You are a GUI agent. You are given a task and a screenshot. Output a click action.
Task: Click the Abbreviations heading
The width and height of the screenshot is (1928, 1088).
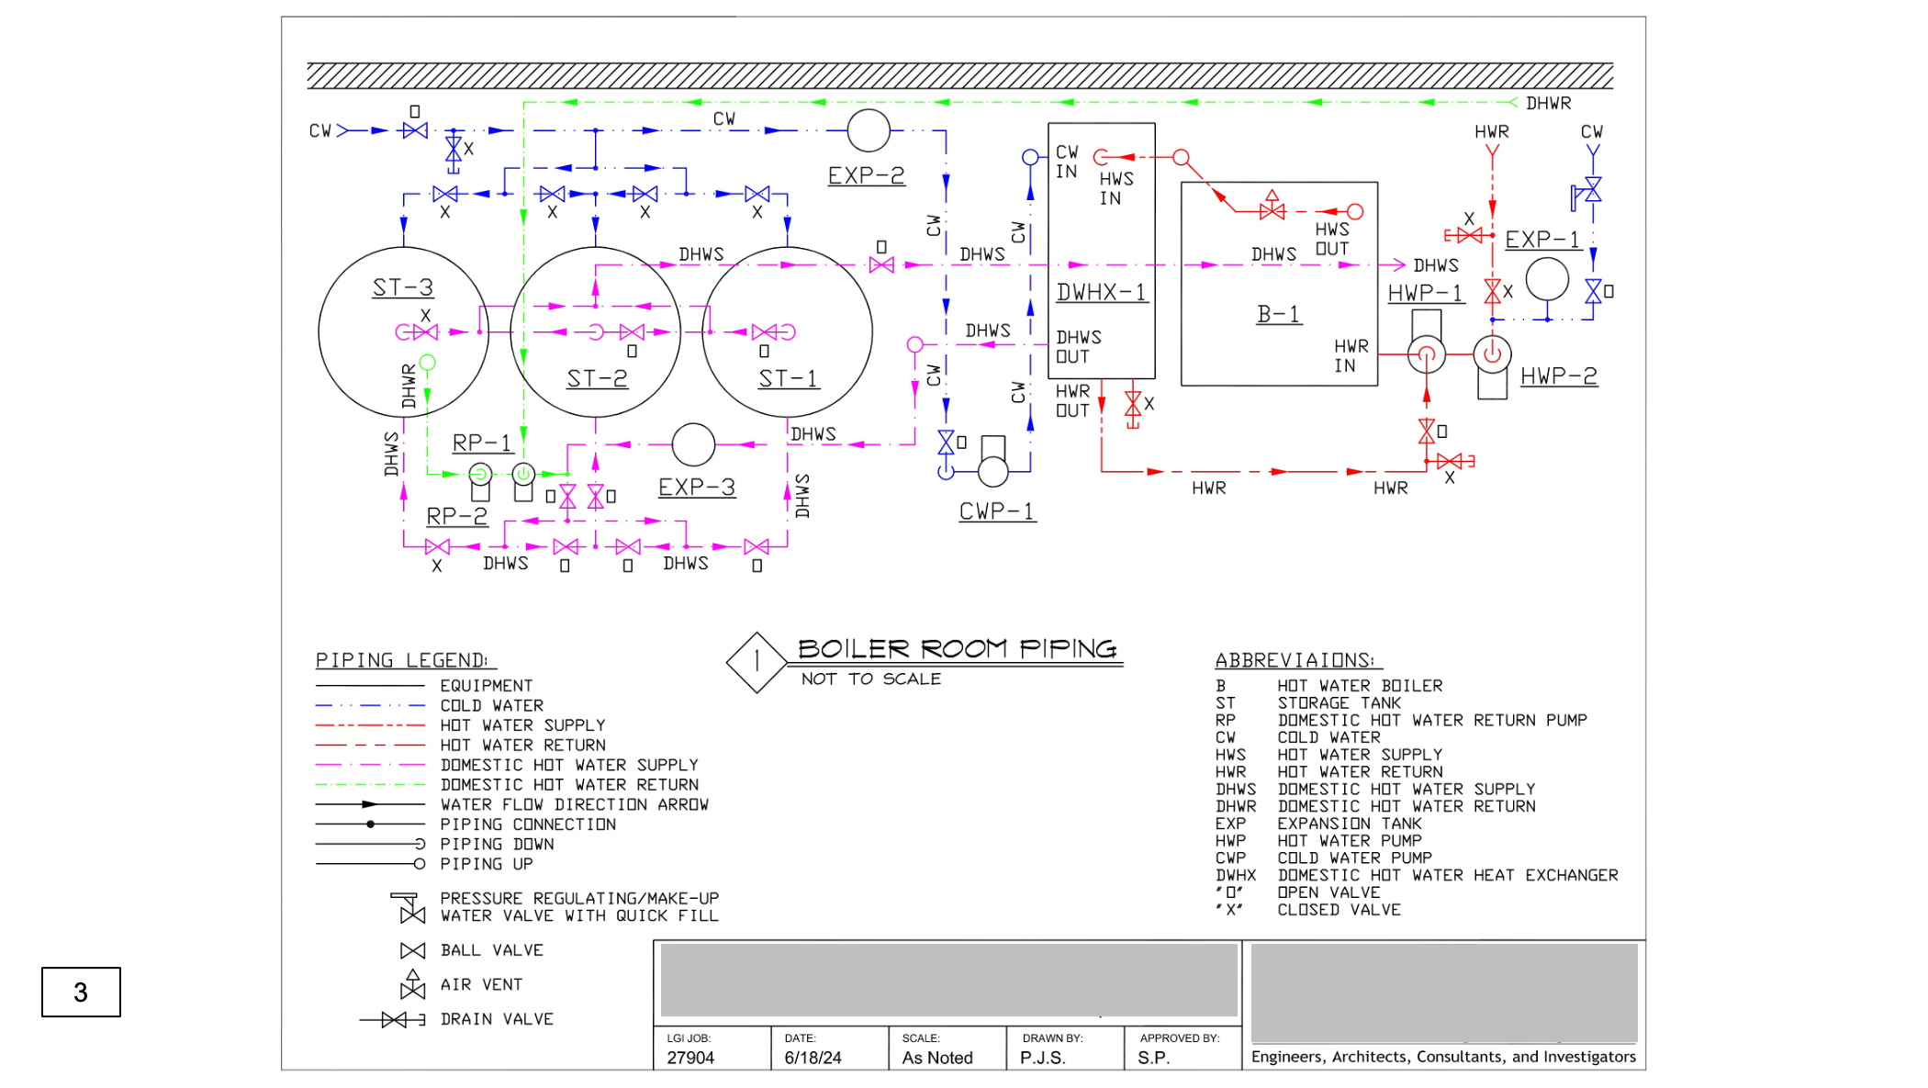point(1295,660)
